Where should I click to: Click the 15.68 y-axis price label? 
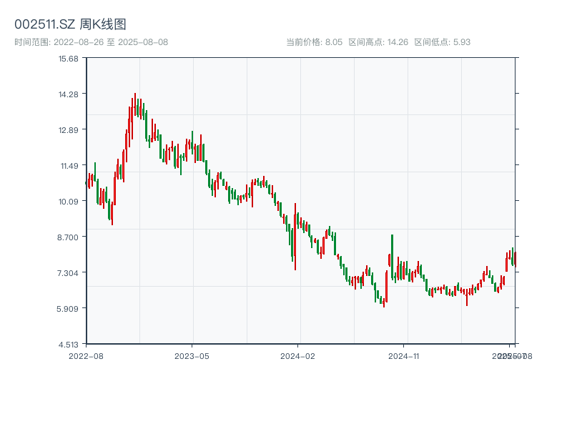(x=69, y=59)
